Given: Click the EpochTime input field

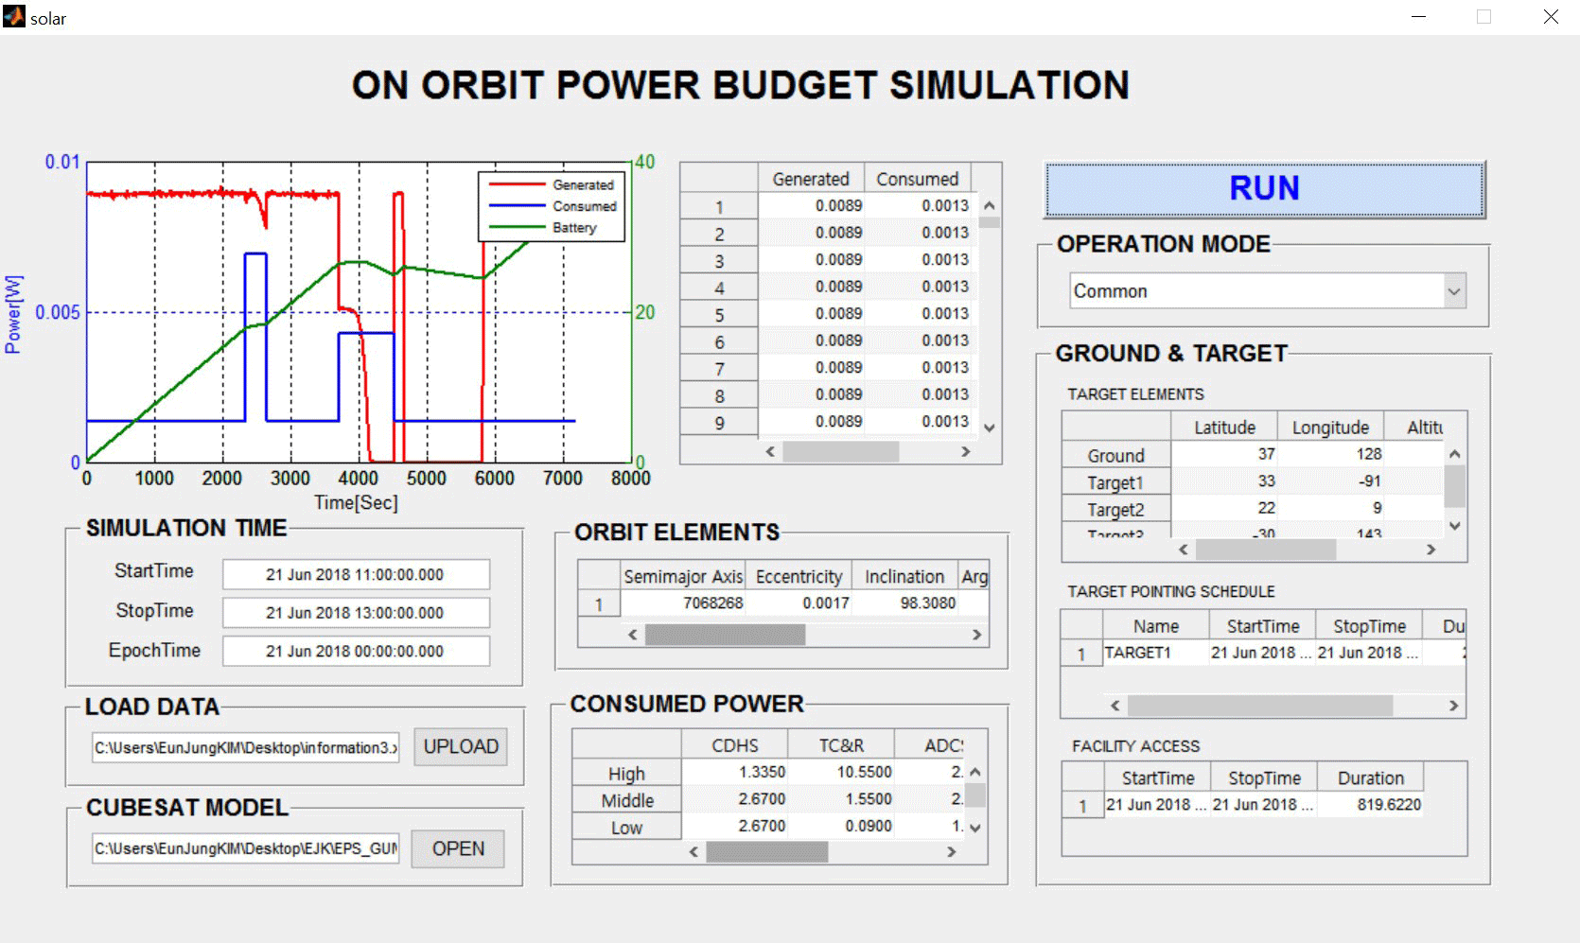Looking at the screenshot, I should click(x=356, y=651).
